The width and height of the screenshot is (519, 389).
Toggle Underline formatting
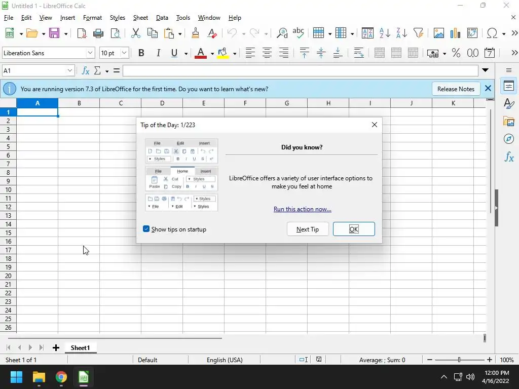tap(174, 53)
